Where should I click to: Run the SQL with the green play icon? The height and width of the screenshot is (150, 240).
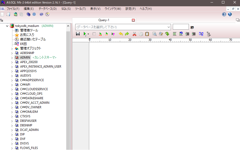click(85, 34)
